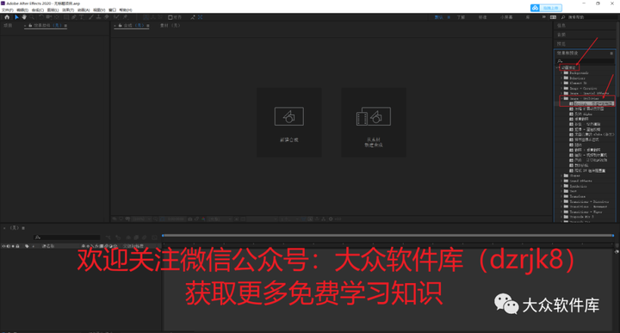Expand the Shapes presets folder
The image size is (620, 333).
pos(561,176)
